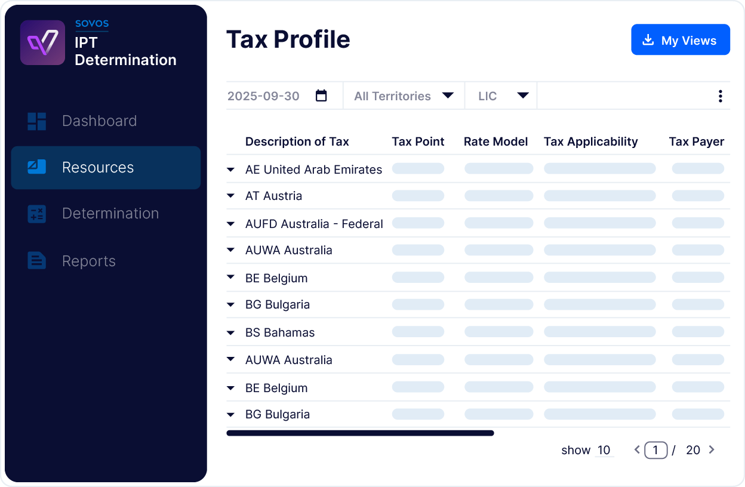
Task: Go to next page with right chevron
Action: [712, 450]
